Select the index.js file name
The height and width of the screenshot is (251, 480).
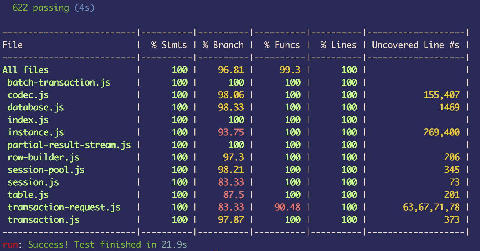point(28,120)
